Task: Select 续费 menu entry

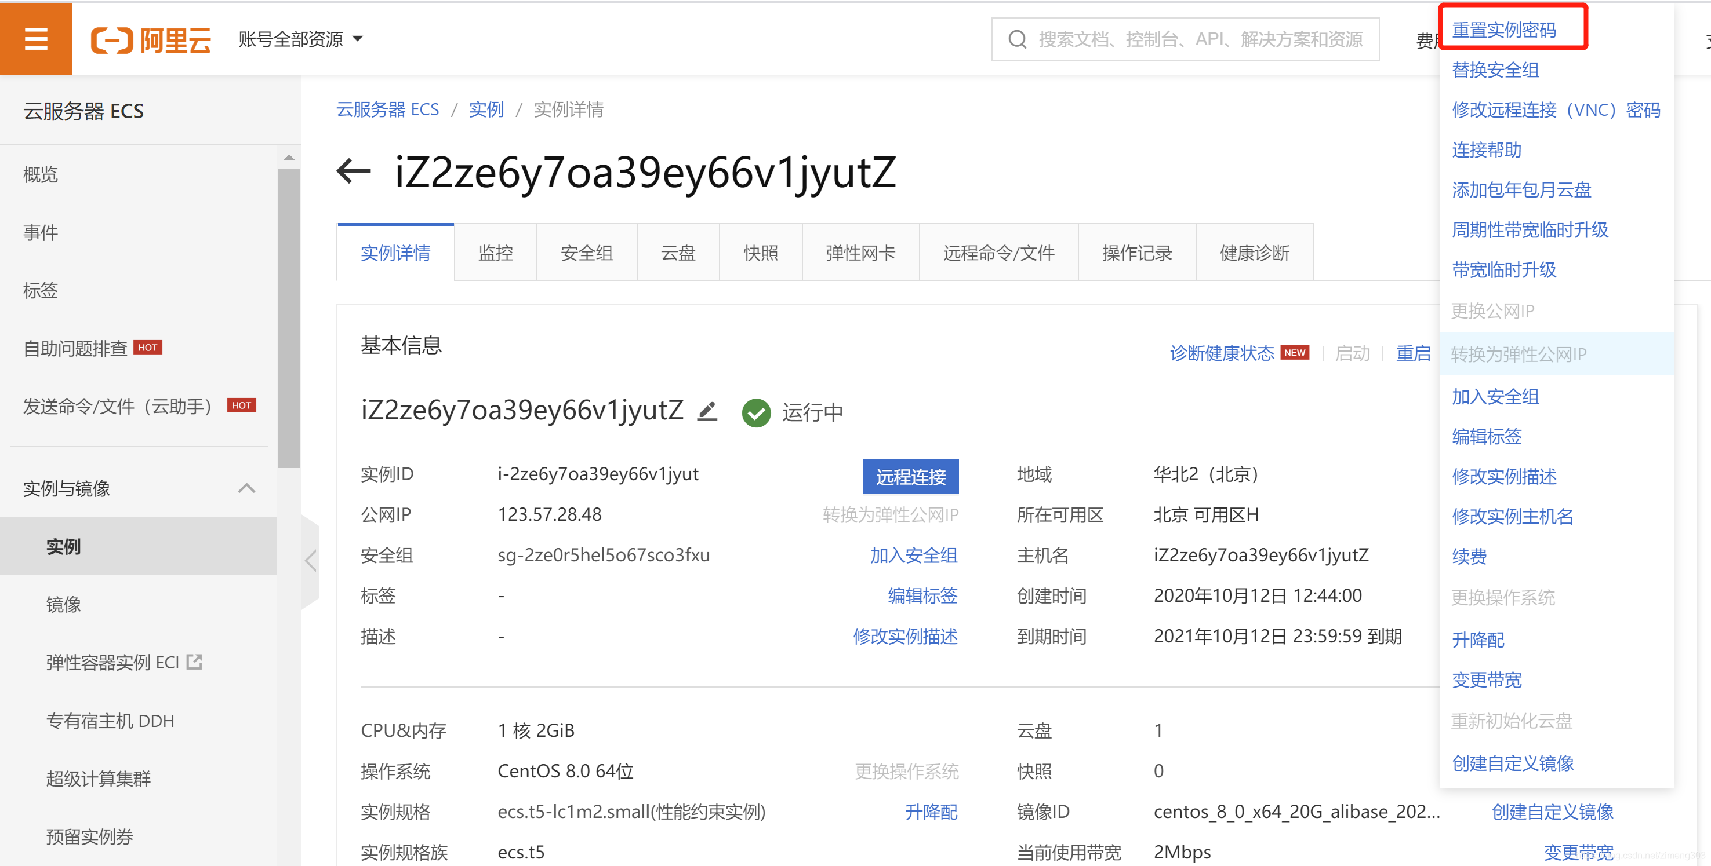Action: tap(1469, 556)
